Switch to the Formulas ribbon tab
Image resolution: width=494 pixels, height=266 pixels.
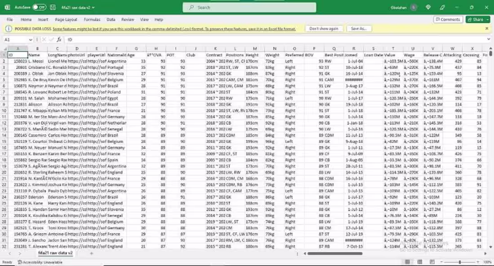click(92, 19)
